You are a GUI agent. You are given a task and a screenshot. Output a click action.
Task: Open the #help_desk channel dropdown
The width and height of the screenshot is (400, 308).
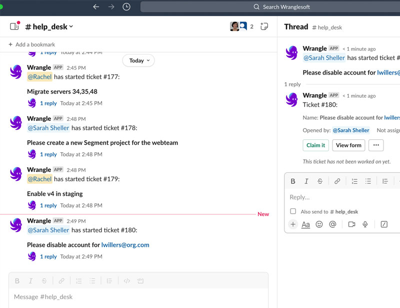coord(49,27)
